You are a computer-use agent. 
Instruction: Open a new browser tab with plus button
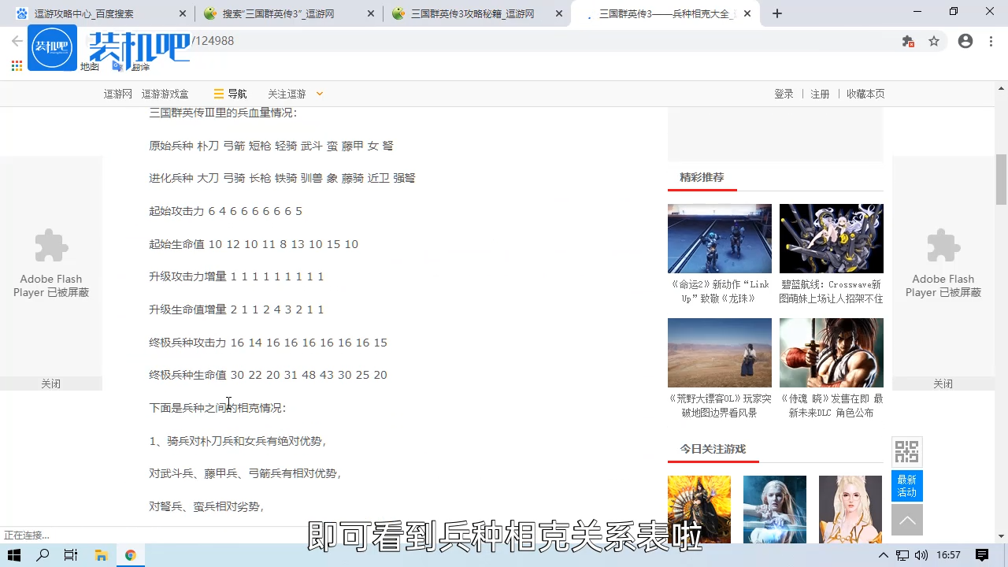(776, 13)
